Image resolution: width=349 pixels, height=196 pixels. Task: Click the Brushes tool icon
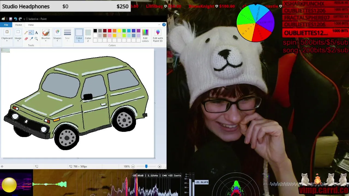(x=46, y=33)
